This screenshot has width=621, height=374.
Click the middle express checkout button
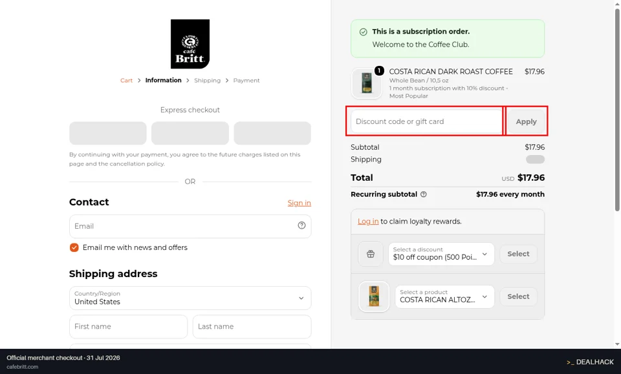click(x=190, y=133)
